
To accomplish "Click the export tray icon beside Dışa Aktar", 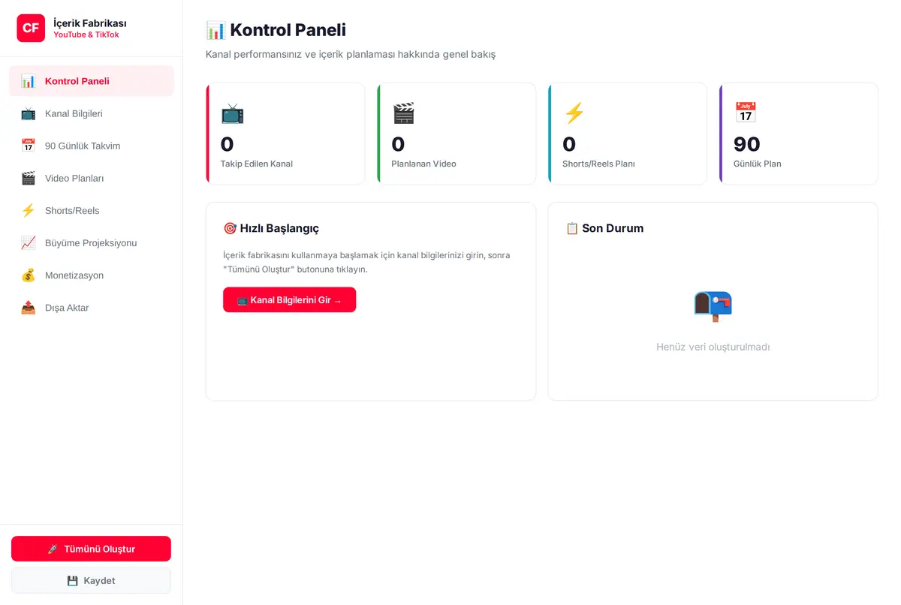I will point(28,308).
